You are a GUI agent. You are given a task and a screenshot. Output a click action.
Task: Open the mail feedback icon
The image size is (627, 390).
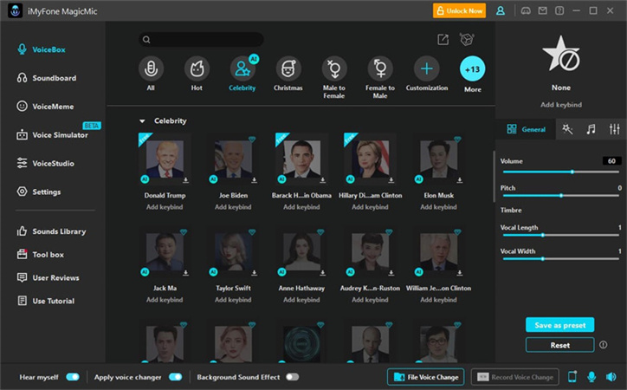pyautogui.click(x=543, y=10)
